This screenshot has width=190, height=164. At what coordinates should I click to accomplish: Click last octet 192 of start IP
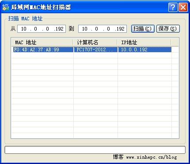point(59,29)
